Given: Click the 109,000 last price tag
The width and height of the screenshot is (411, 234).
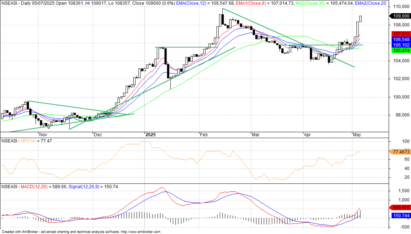Looking at the screenshot, I should (399, 16).
